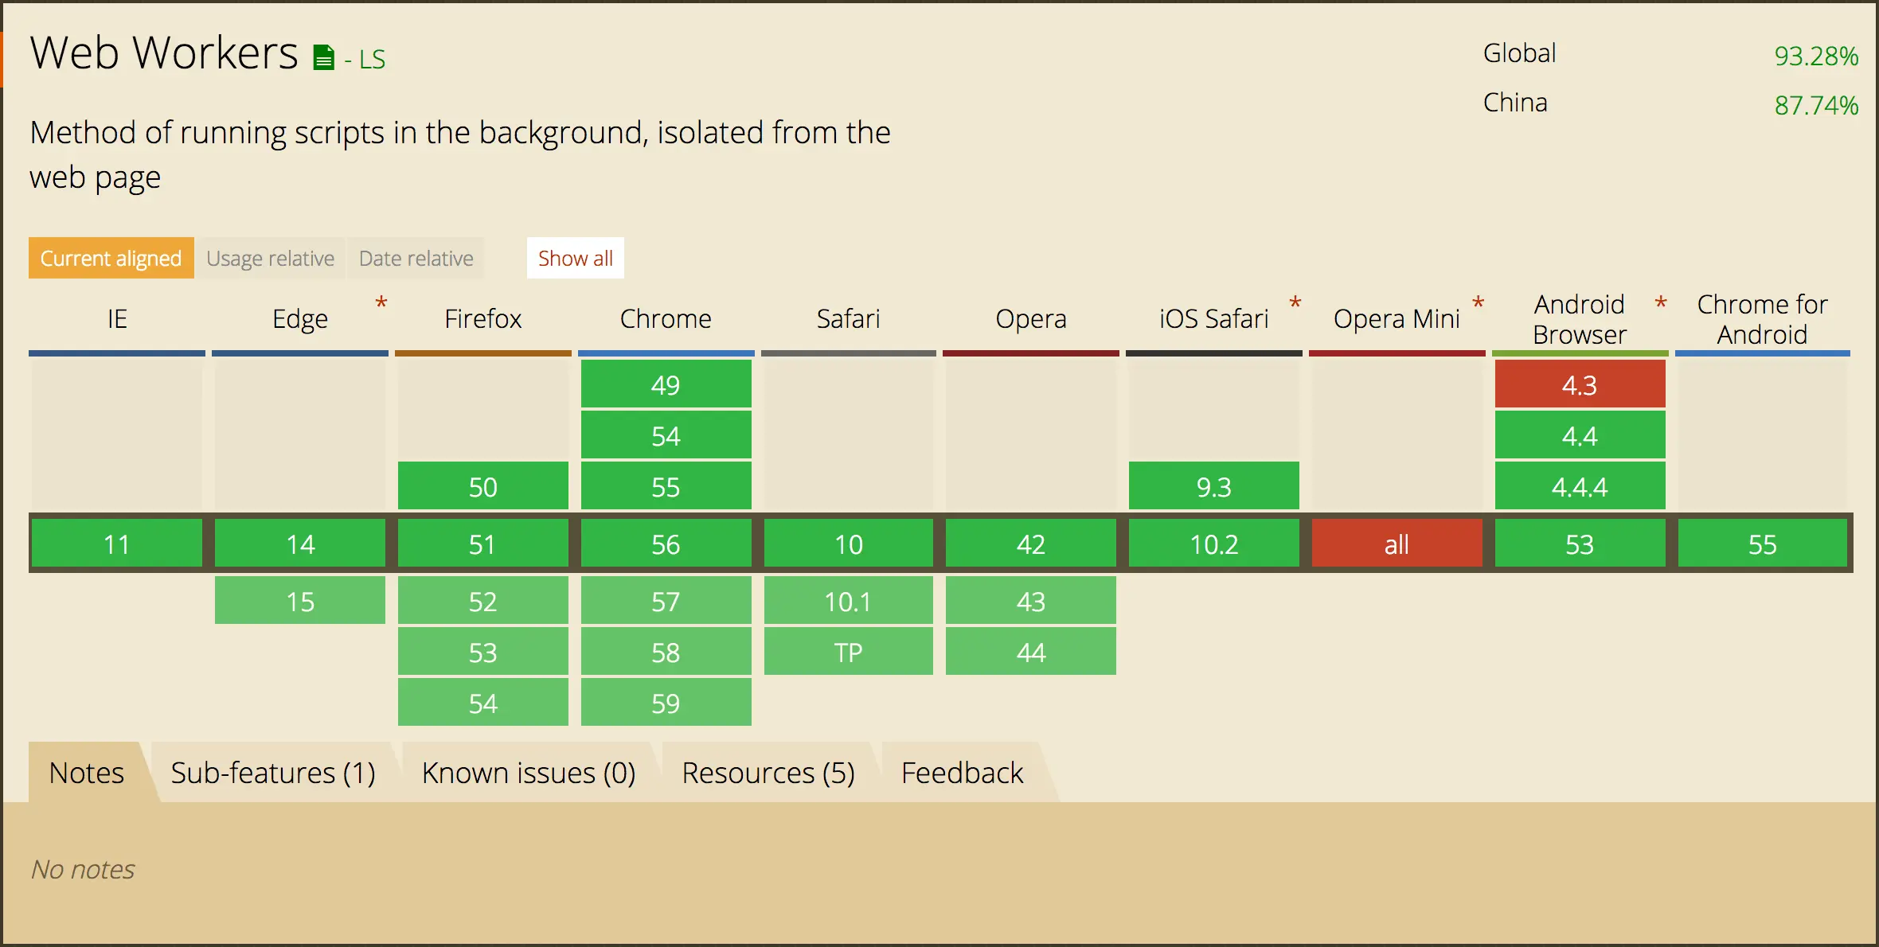The image size is (1879, 947).
Task: Open the Feedback tab
Action: pyautogui.click(x=962, y=773)
